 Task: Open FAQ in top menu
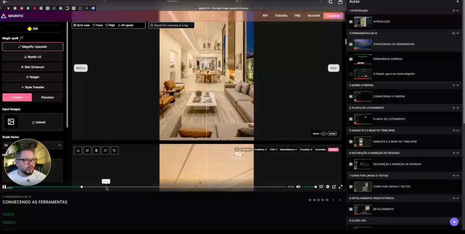[297, 16]
